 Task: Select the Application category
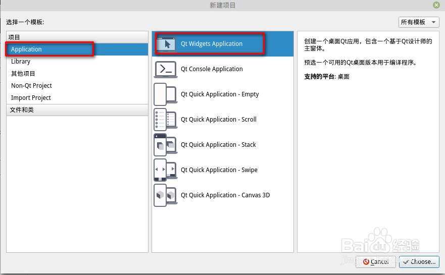click(x=77, y=49)
